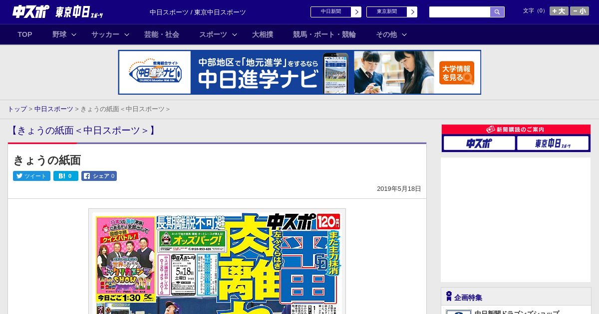Click the date text 2019年5月18日
The height and width of the screenshot is (314, 599).
(399, 189)
